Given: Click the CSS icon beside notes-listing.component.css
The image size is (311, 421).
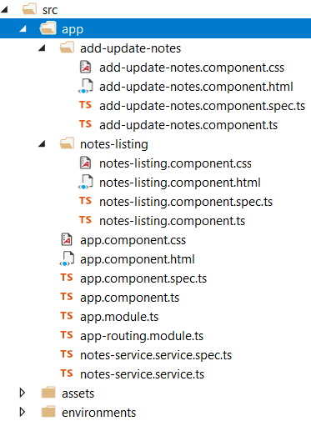Looking at the screenshot, I should point(85,163).
